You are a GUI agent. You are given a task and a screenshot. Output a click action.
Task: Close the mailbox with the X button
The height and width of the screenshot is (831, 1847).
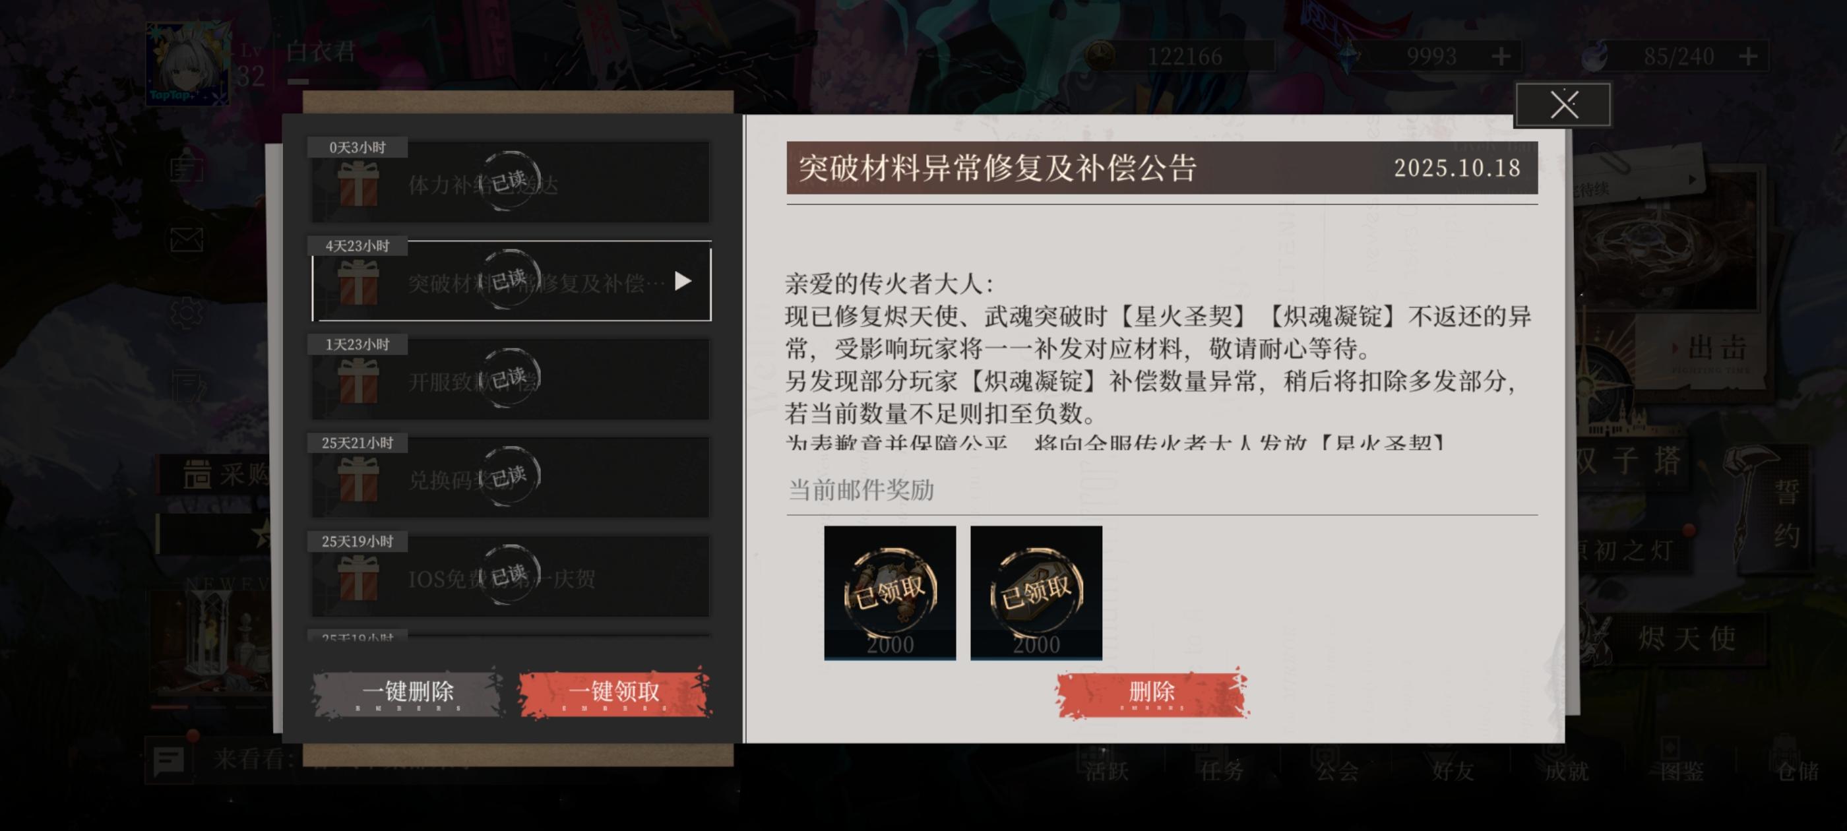1563,105
